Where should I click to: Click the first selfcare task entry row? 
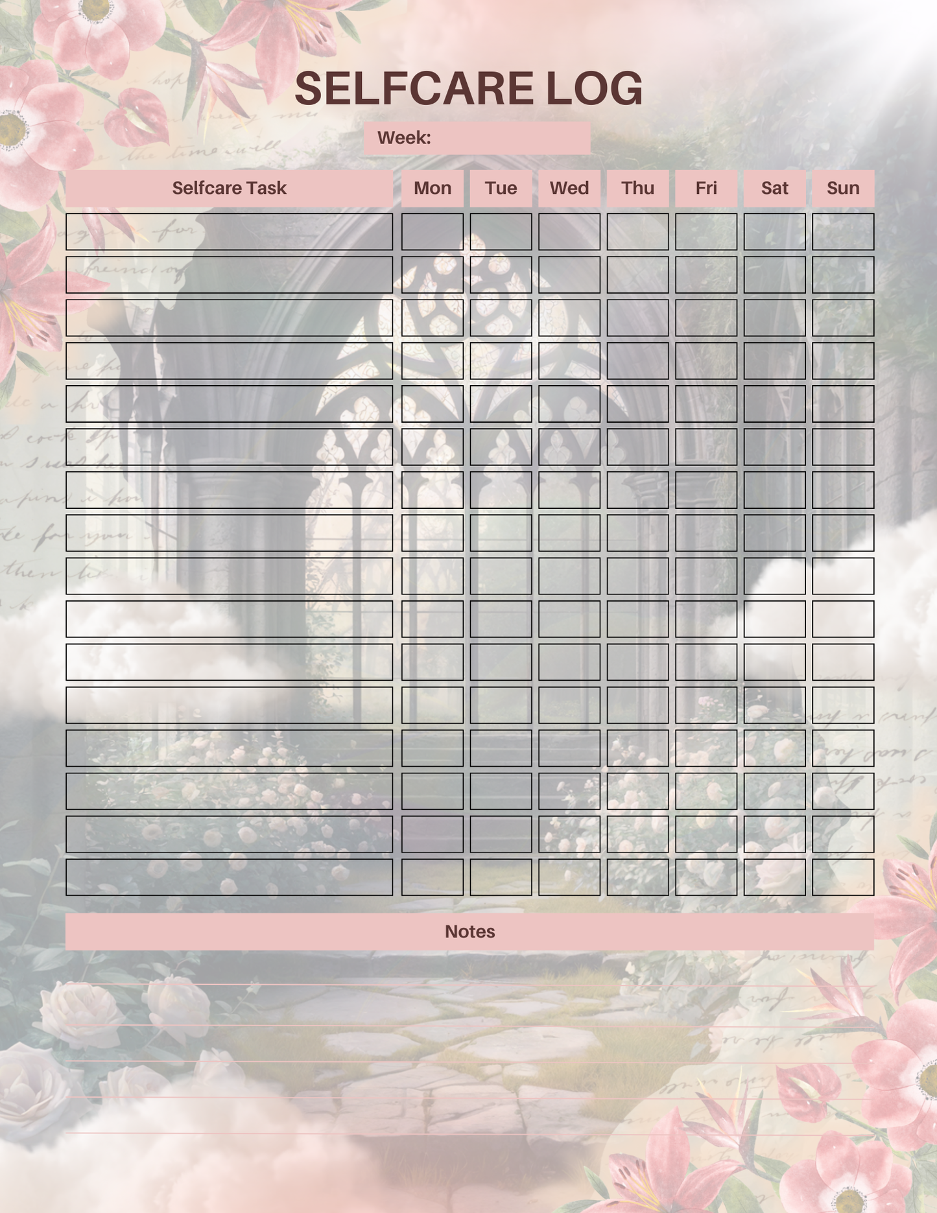[x=229, y=231]
